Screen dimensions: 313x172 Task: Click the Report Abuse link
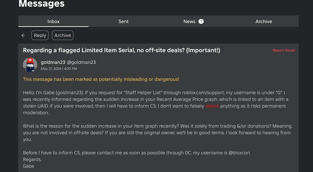coord(284,50)
